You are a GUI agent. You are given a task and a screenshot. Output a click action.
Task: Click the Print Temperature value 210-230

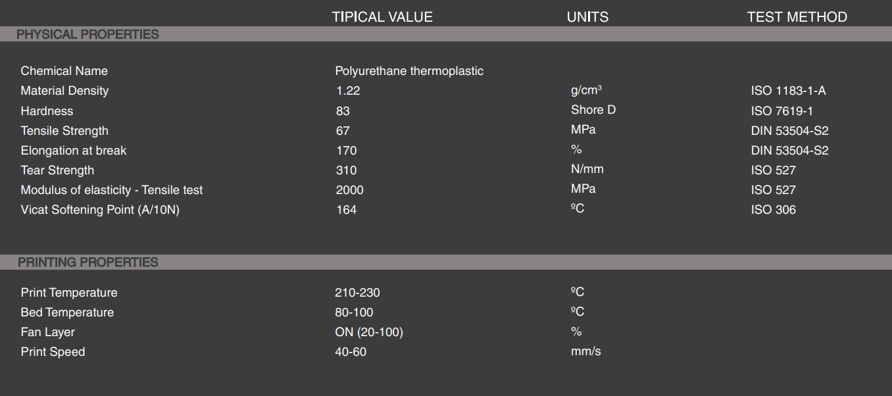pos(357,293)
